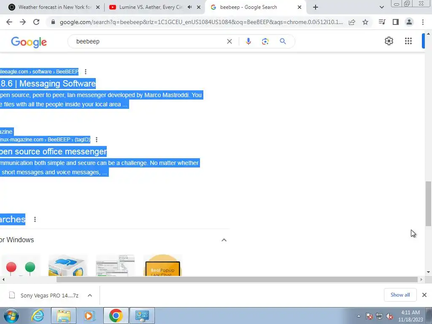Go forward to the next page

[x=23, y=22]
